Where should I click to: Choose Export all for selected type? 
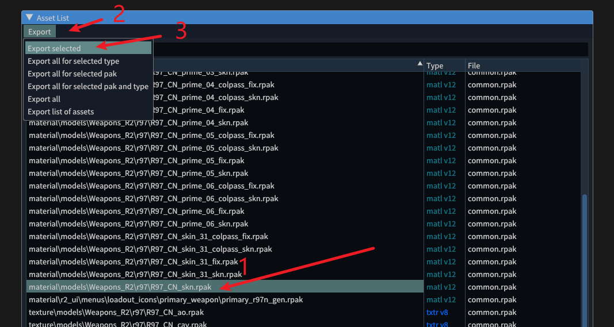click(73, 61)
